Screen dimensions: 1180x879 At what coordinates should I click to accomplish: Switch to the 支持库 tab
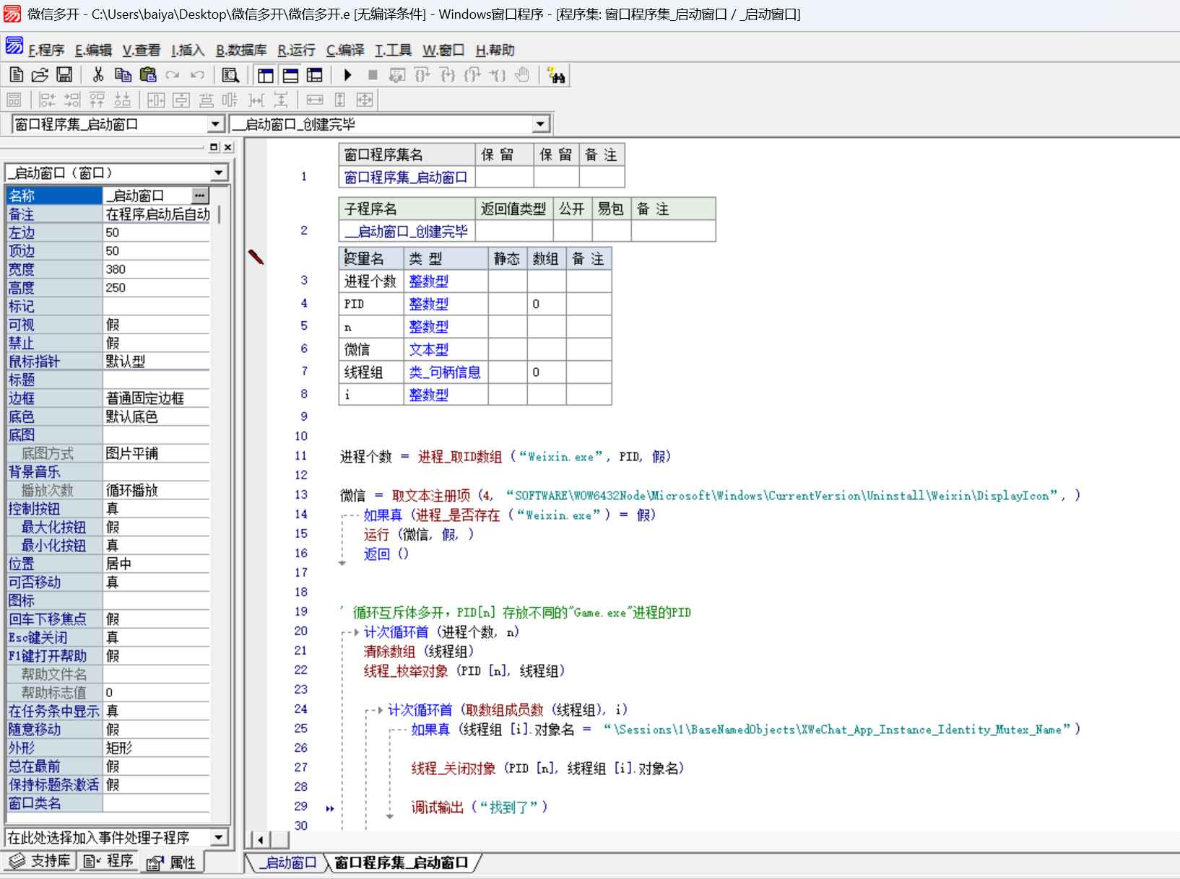pyautogui.click(x=40, y=861)
